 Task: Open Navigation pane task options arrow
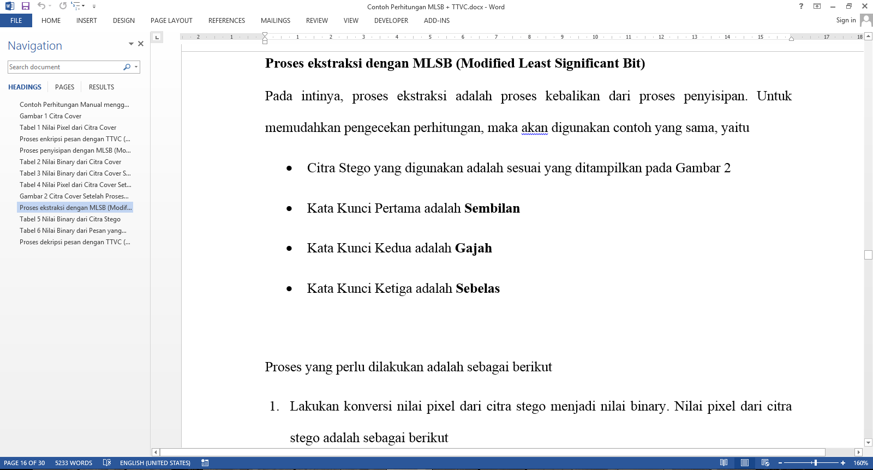(131, 44)
